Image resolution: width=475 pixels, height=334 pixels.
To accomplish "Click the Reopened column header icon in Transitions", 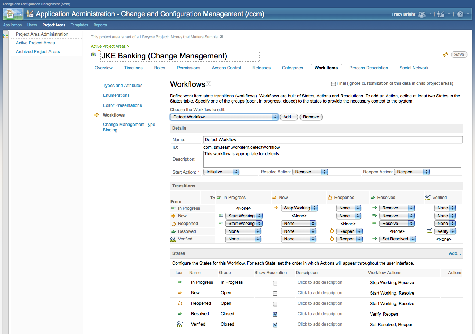I will [x=330, y=198].
